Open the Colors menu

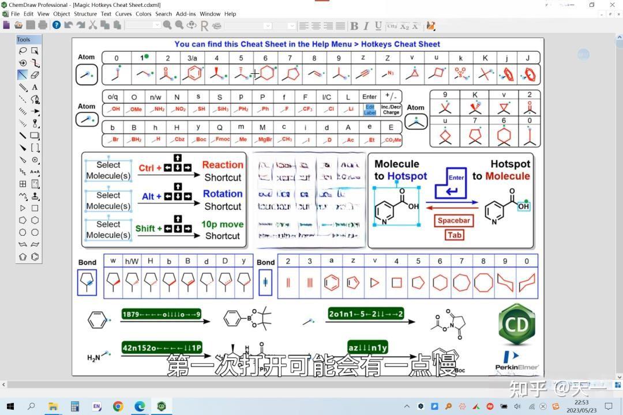tap(144, 14)
